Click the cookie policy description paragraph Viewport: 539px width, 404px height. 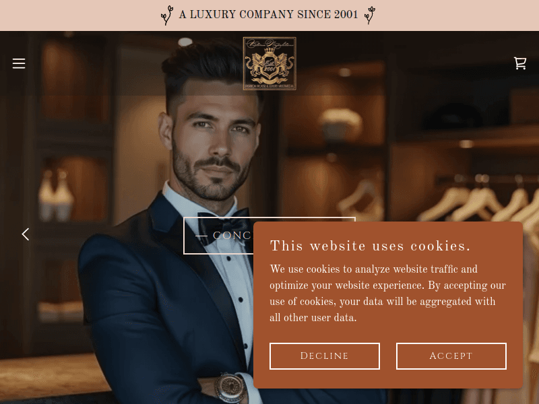tap(387, 293)
